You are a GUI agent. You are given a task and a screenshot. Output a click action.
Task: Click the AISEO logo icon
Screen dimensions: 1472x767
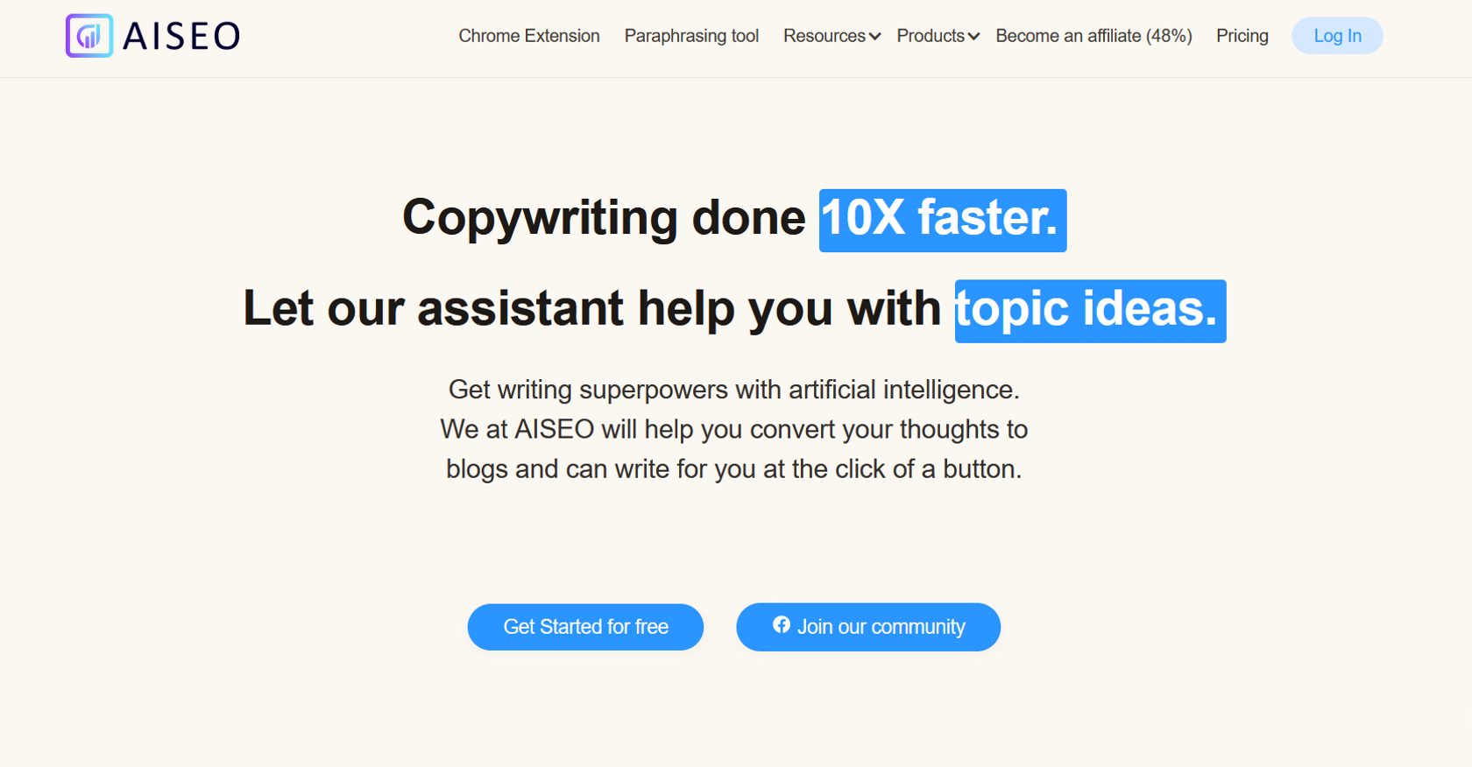coord(88,36)
